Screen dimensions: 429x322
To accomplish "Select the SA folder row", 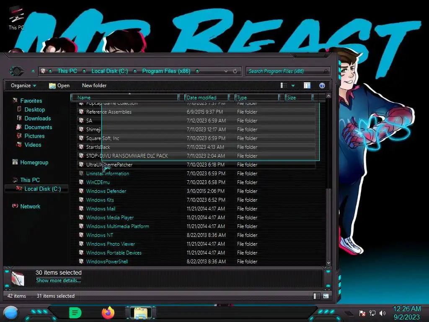I will (196, 120).
